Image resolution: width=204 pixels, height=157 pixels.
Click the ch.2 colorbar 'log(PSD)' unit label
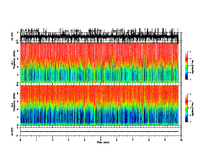(x=193, y=109)
